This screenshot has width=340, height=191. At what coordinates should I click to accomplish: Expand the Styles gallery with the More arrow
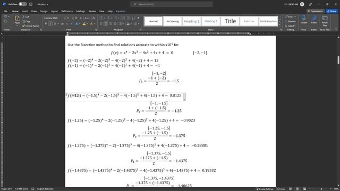point(279,25)
